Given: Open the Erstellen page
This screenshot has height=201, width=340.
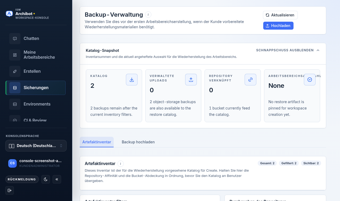Looking at the screenshot, I should [x=36, y=71].
